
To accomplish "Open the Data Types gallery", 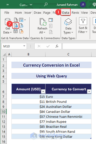I will (68, 26).
